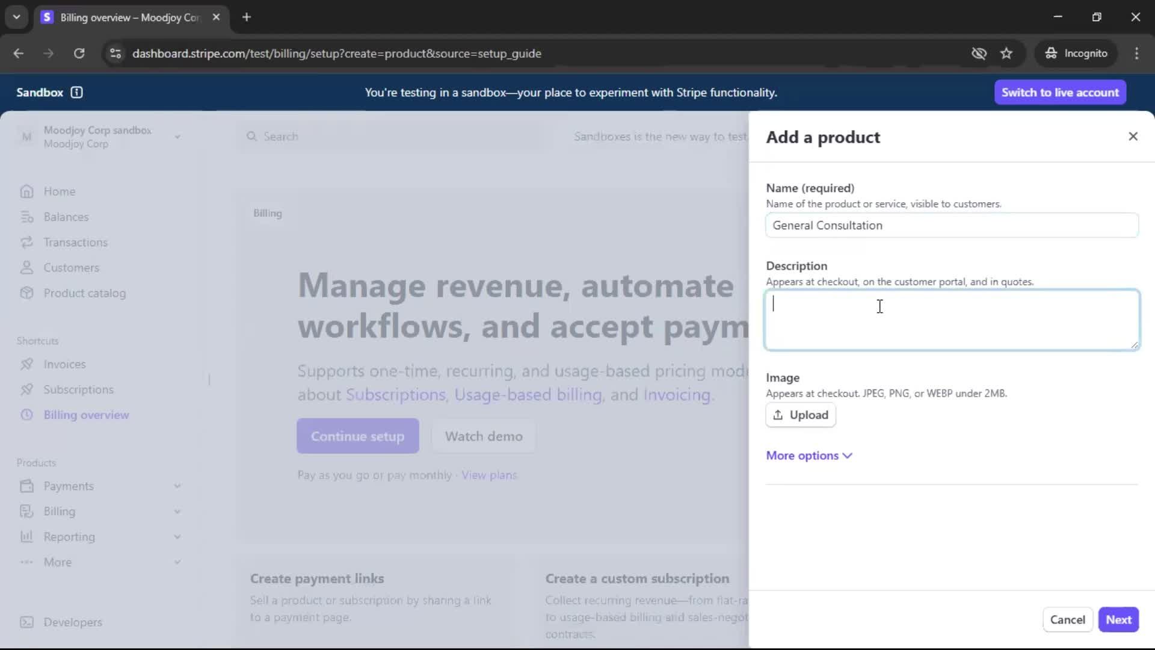The image size is (1155, 650).
Task: Open the Sandbox info icon
Action: coord(76,92)
